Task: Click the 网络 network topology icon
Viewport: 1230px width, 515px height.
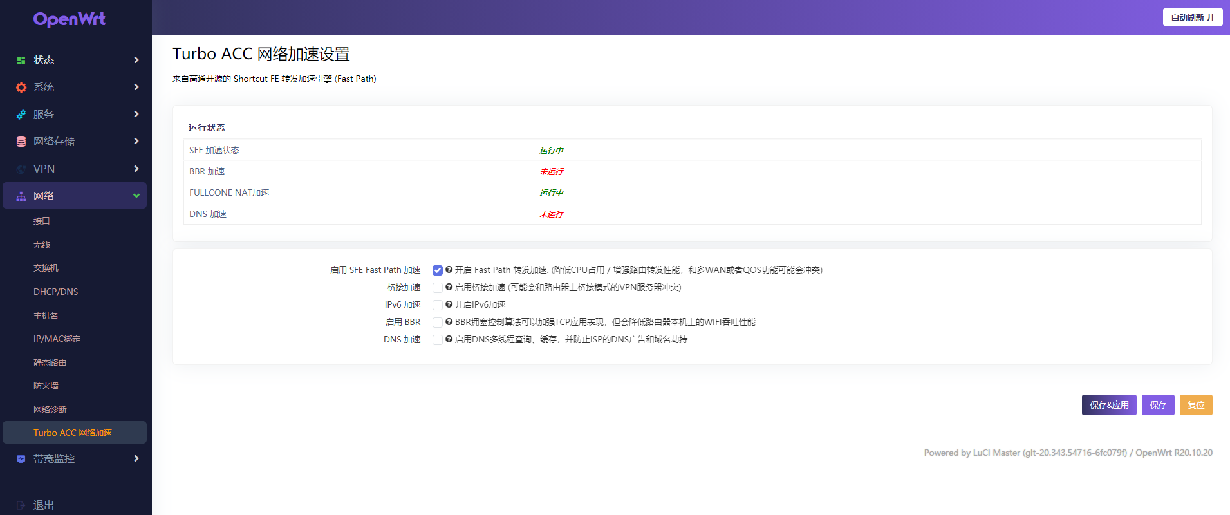Action: pos(21,196)
